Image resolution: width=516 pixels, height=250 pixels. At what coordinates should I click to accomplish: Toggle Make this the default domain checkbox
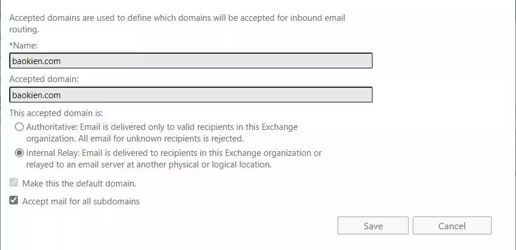click(x=13, y=182)
